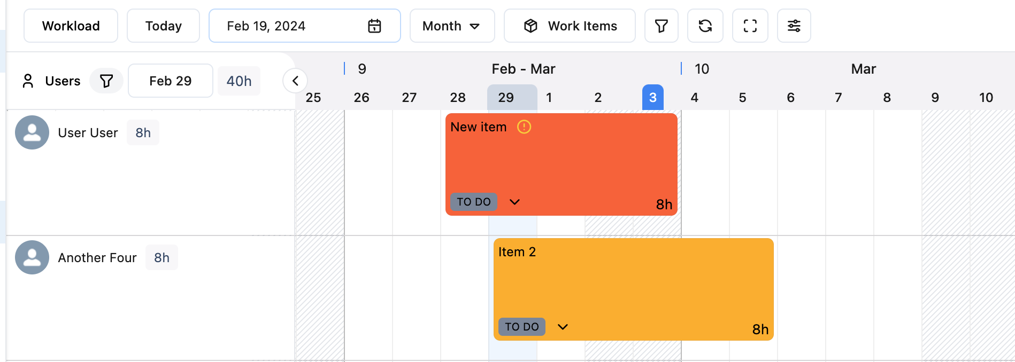Toggle fullscreen mode icon

tap(750, 26)
